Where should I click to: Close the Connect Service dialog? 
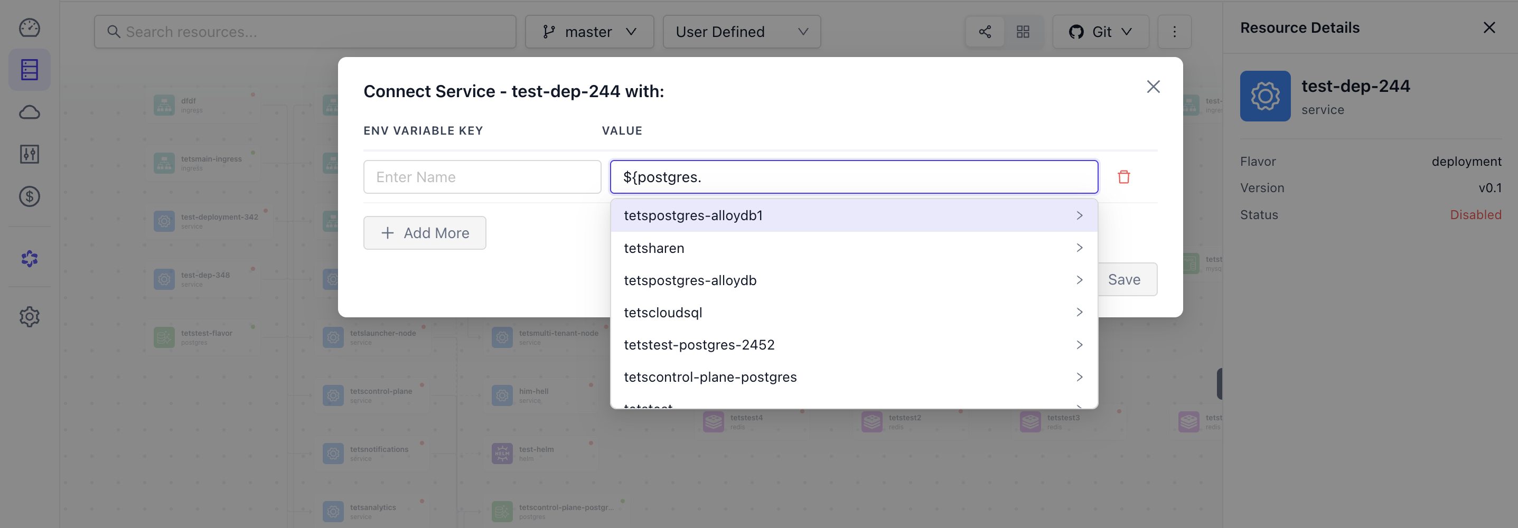coord(1153,87)
